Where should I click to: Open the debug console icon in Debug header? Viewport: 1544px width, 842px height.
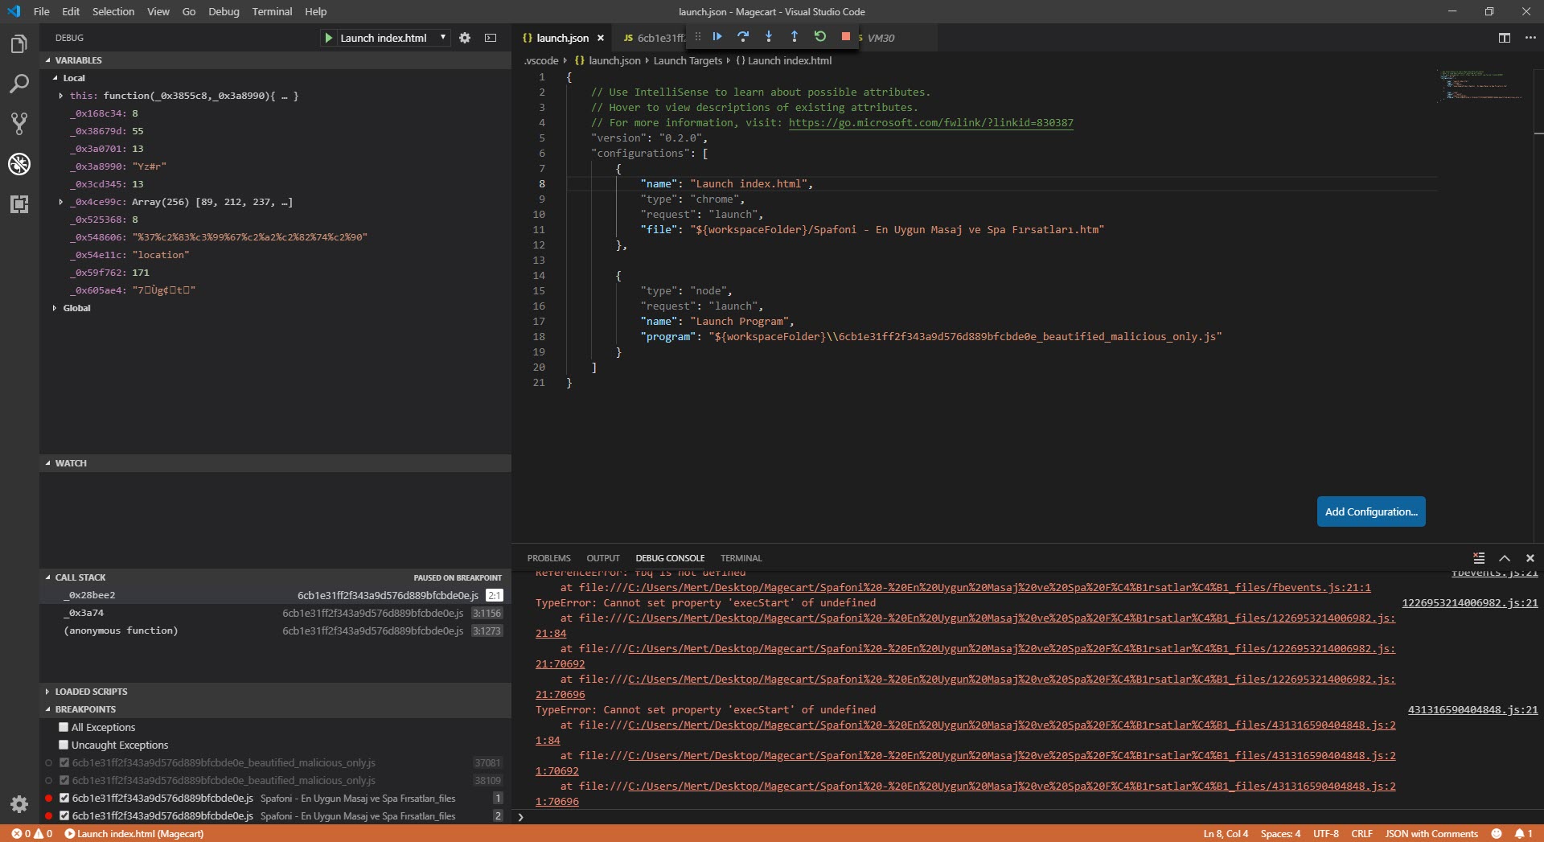(x=491, y=38)
